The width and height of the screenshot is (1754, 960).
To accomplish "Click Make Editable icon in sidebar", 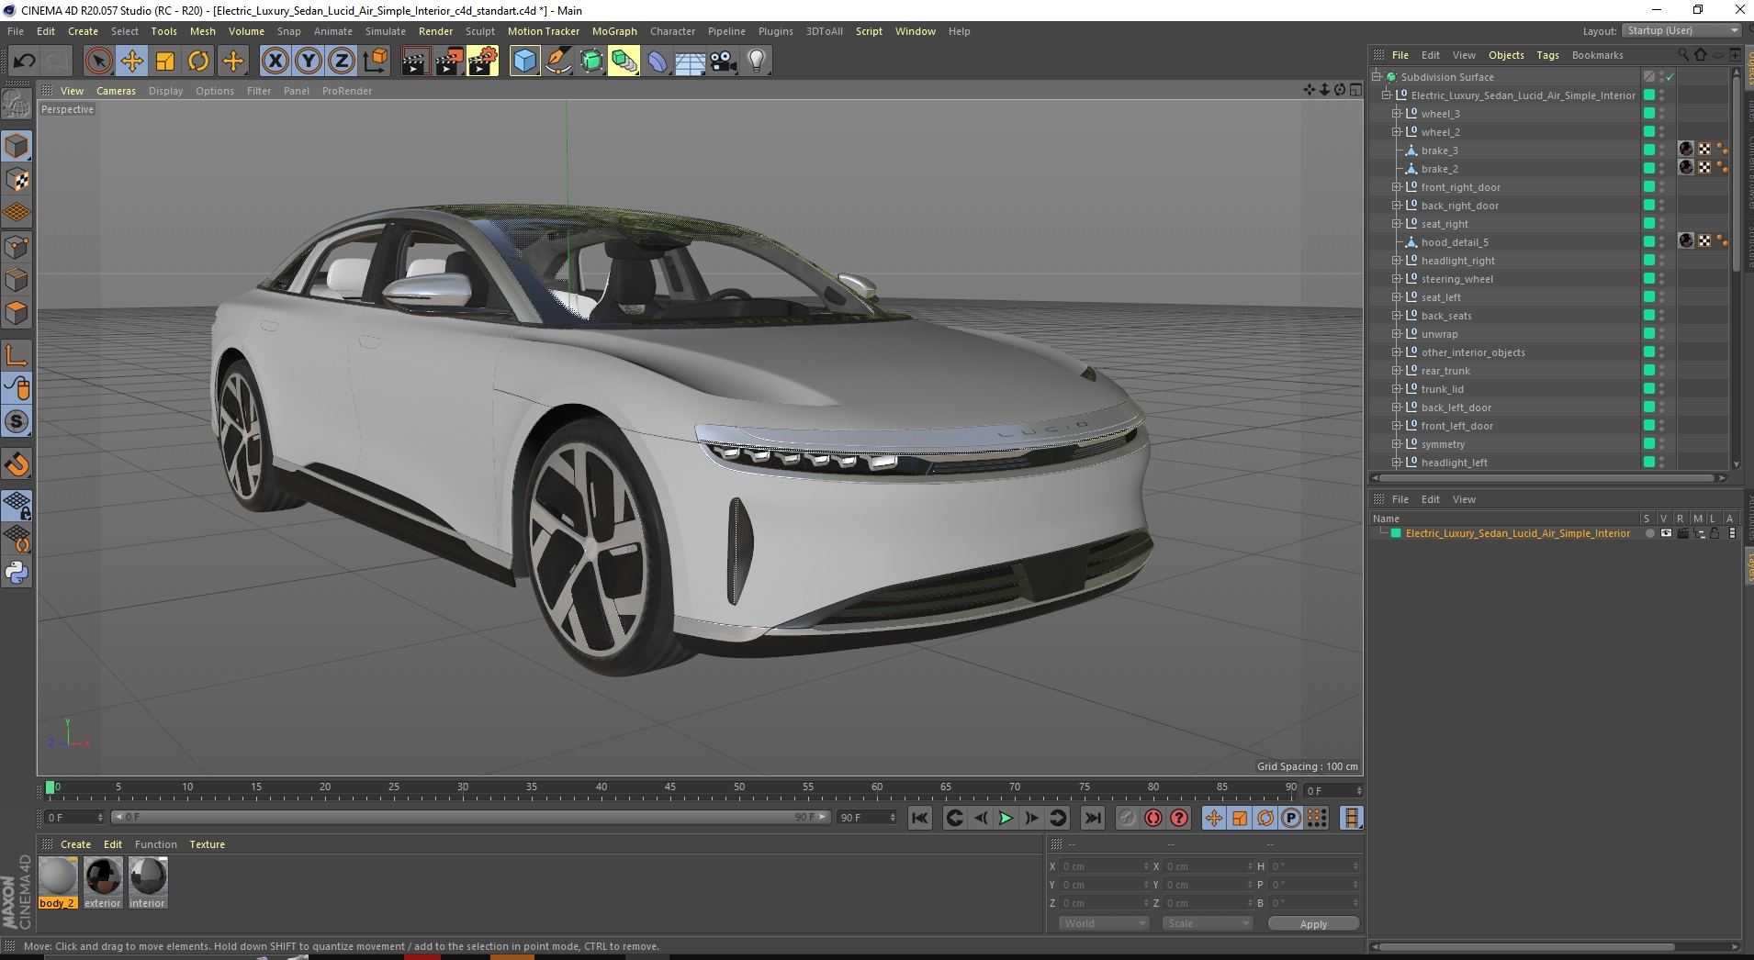I will click(17, 104).
